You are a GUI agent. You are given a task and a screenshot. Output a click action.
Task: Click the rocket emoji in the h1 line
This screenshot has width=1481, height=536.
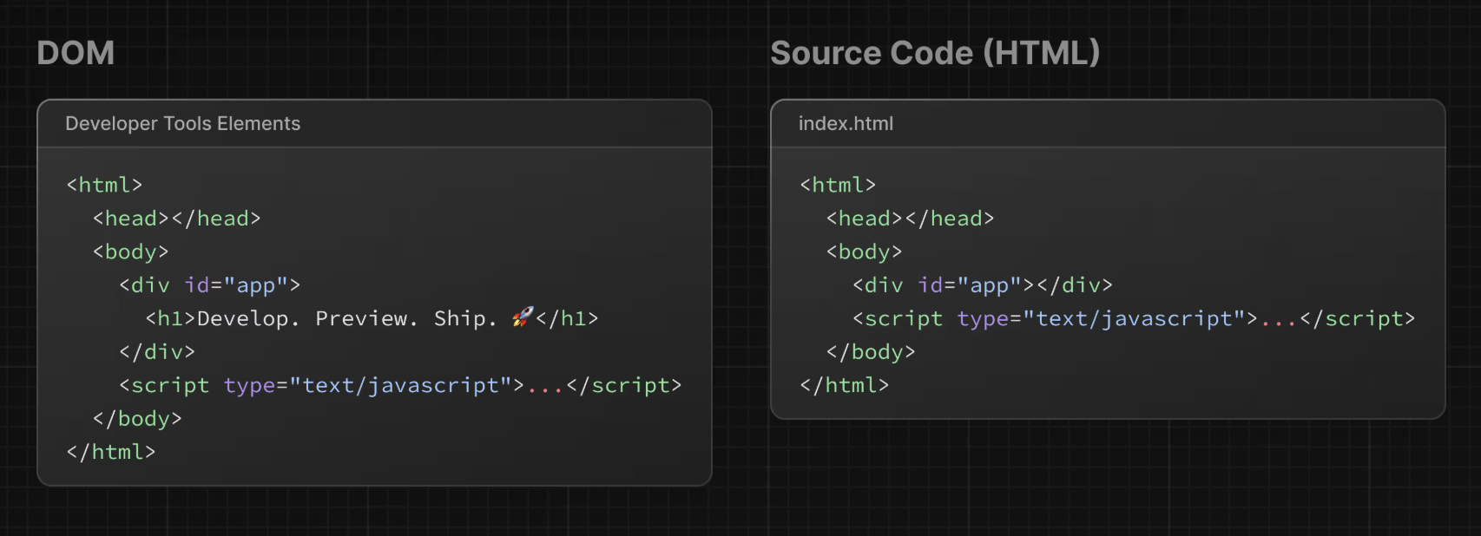[522, 317]
